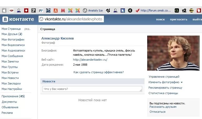Click the Страница page heading
Screen dimensions: 202x119
48,29
